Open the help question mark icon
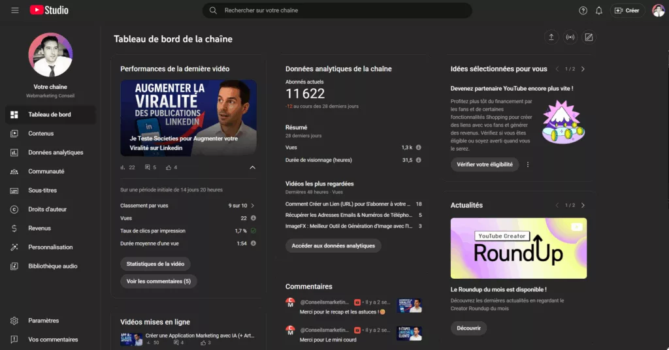The image size is (669, 350). coord(583,10)
